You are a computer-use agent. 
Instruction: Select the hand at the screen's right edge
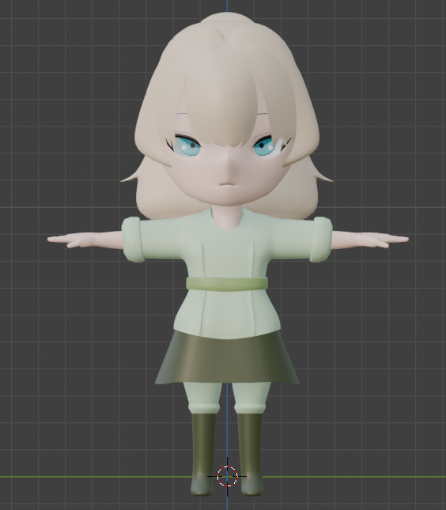click(385, 240)
